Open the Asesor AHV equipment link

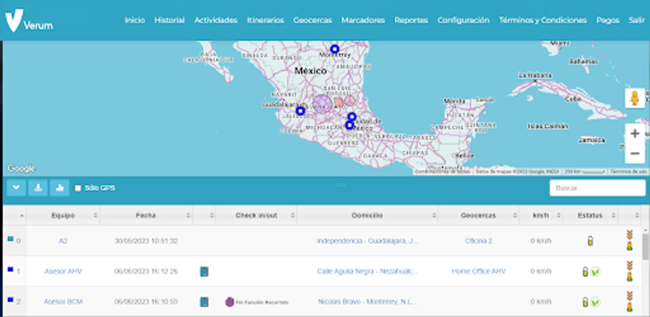pos(63,271)
